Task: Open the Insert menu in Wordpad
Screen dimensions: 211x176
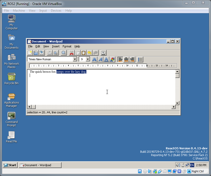Action: click(x=56, y=46)
